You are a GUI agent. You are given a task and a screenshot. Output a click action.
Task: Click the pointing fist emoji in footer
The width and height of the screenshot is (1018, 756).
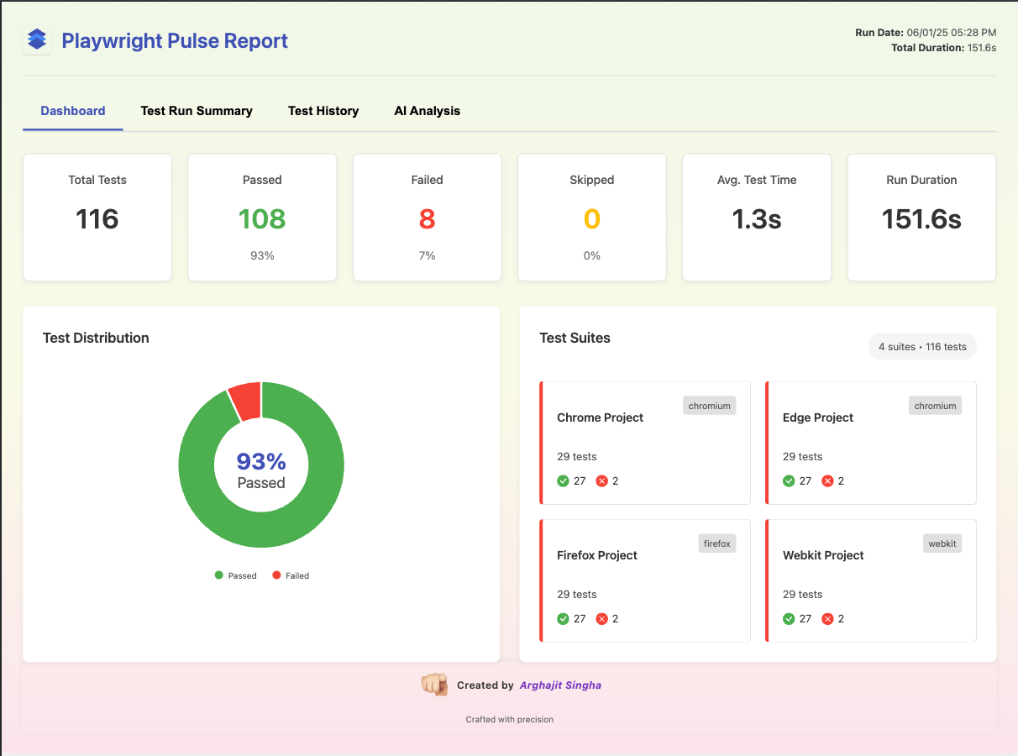(434, 684)
